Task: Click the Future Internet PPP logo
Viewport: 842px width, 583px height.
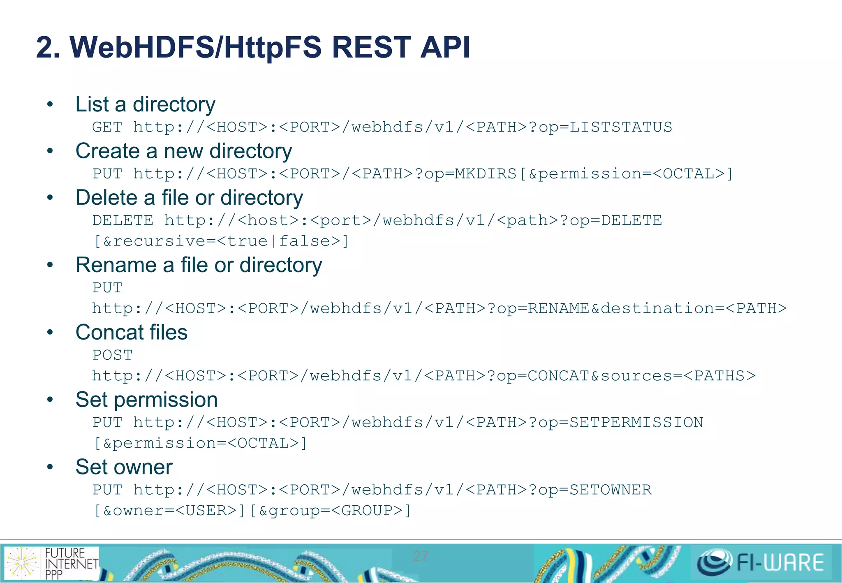Action: pos(51,563)
